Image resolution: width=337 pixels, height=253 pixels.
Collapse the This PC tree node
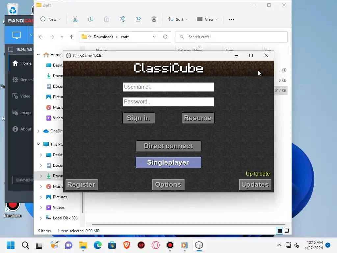pos(39,144)
